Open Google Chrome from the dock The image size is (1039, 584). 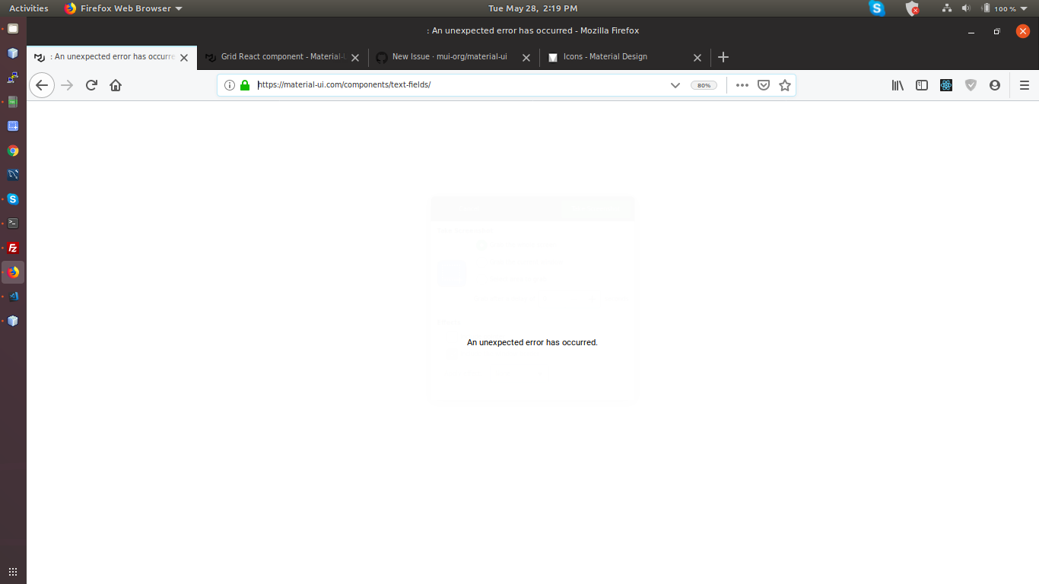pos(12,151)
